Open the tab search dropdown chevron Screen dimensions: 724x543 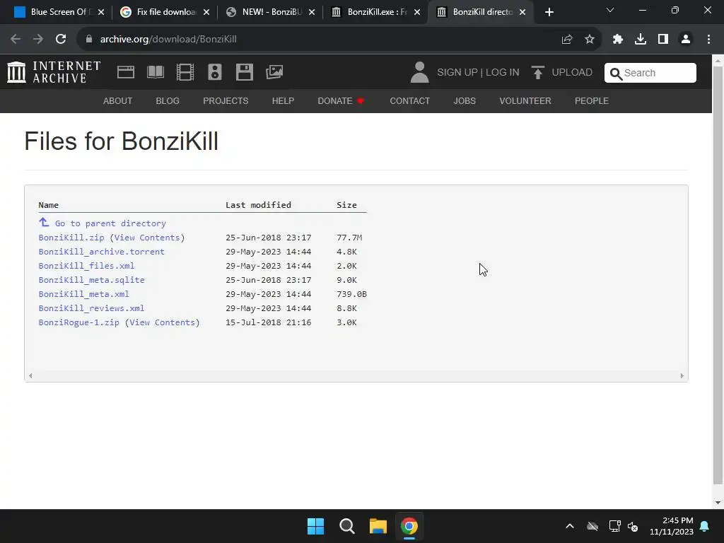(610, 10)
